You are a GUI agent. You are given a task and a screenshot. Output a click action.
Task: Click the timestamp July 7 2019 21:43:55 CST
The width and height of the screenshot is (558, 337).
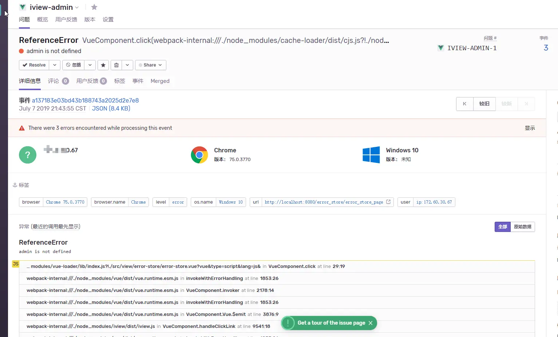coord(52,108)
